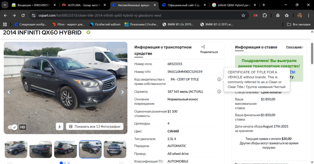Screen dimensions: 314x164
Task: Show the previous vehicle photo
Action: coord(9,92)
